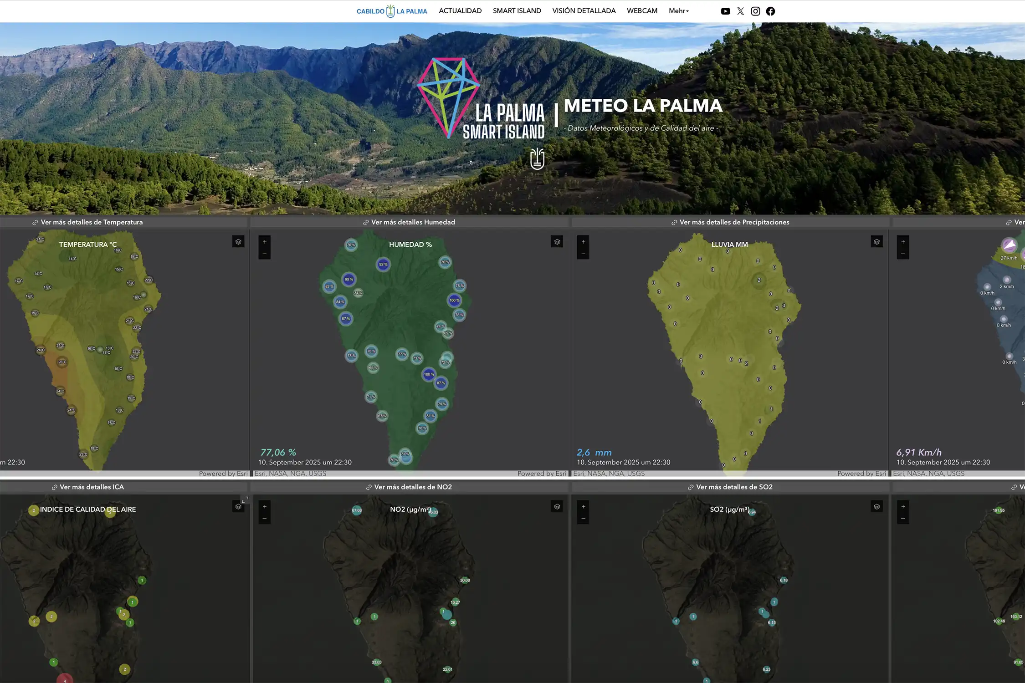This screenshot has width=1025, height=683.
Task: Zoom in on the NO2 map
Action: 265,506
